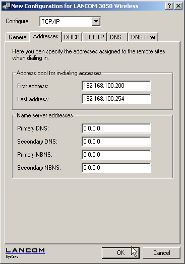Screen dimensions: 185x264
Task: Focus the Primary DNS field
Action: coord(116,128)
